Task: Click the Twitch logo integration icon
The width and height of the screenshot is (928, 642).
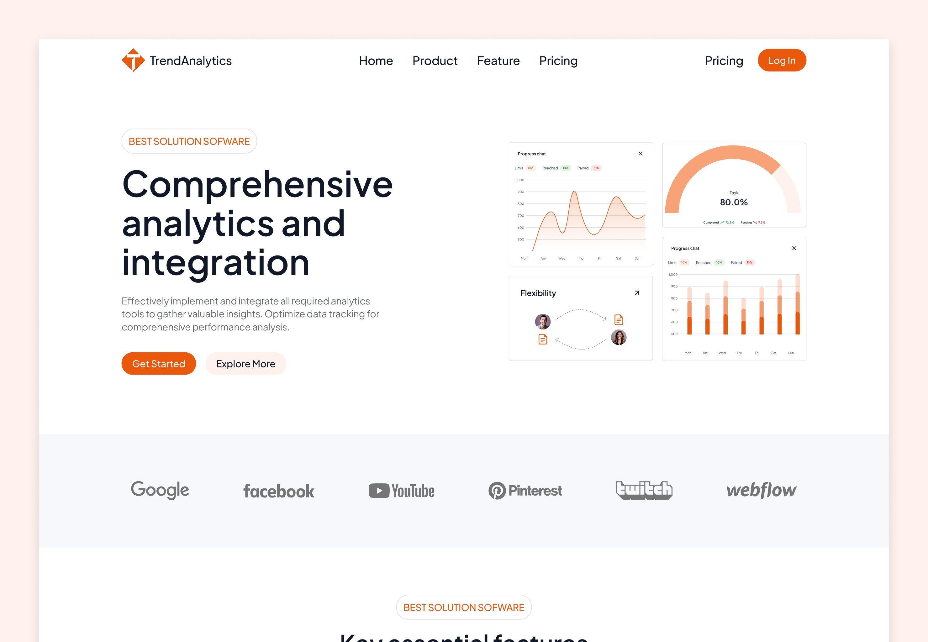Action: 643,490
